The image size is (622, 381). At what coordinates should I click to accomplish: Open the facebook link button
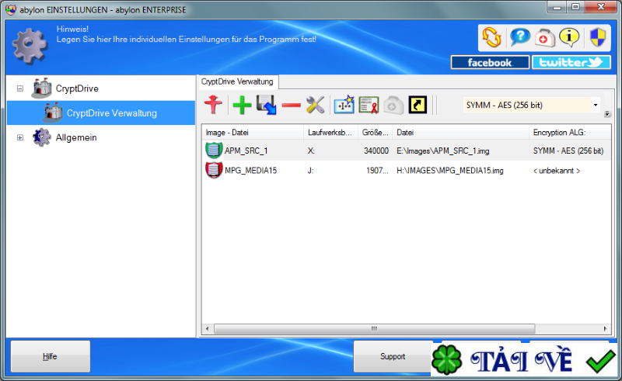point(490,63)
